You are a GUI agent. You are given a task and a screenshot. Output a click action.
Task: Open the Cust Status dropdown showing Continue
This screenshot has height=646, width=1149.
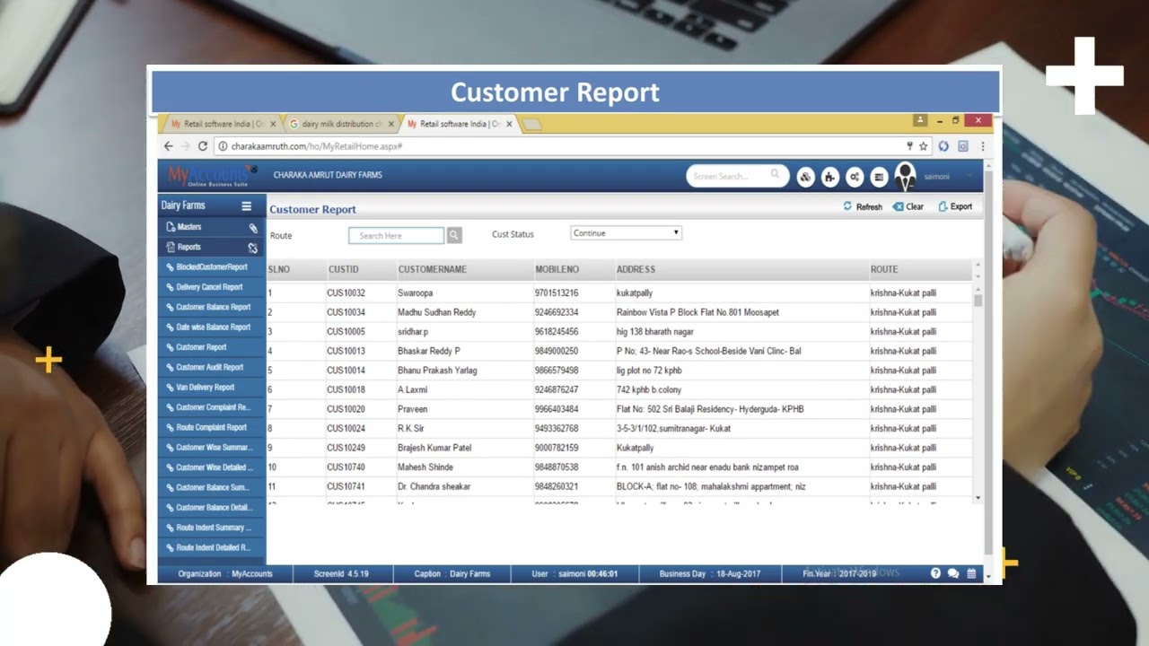[x=626, y=233]
